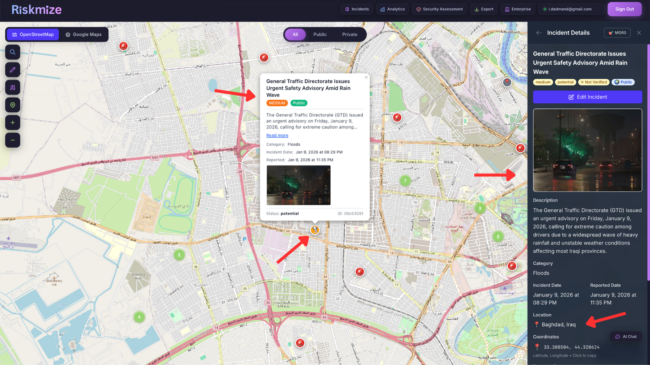Viewport: 650px width, 365px height.
Task: Toggle the MGRS coordinate display
Action: (x=617, y=33)
